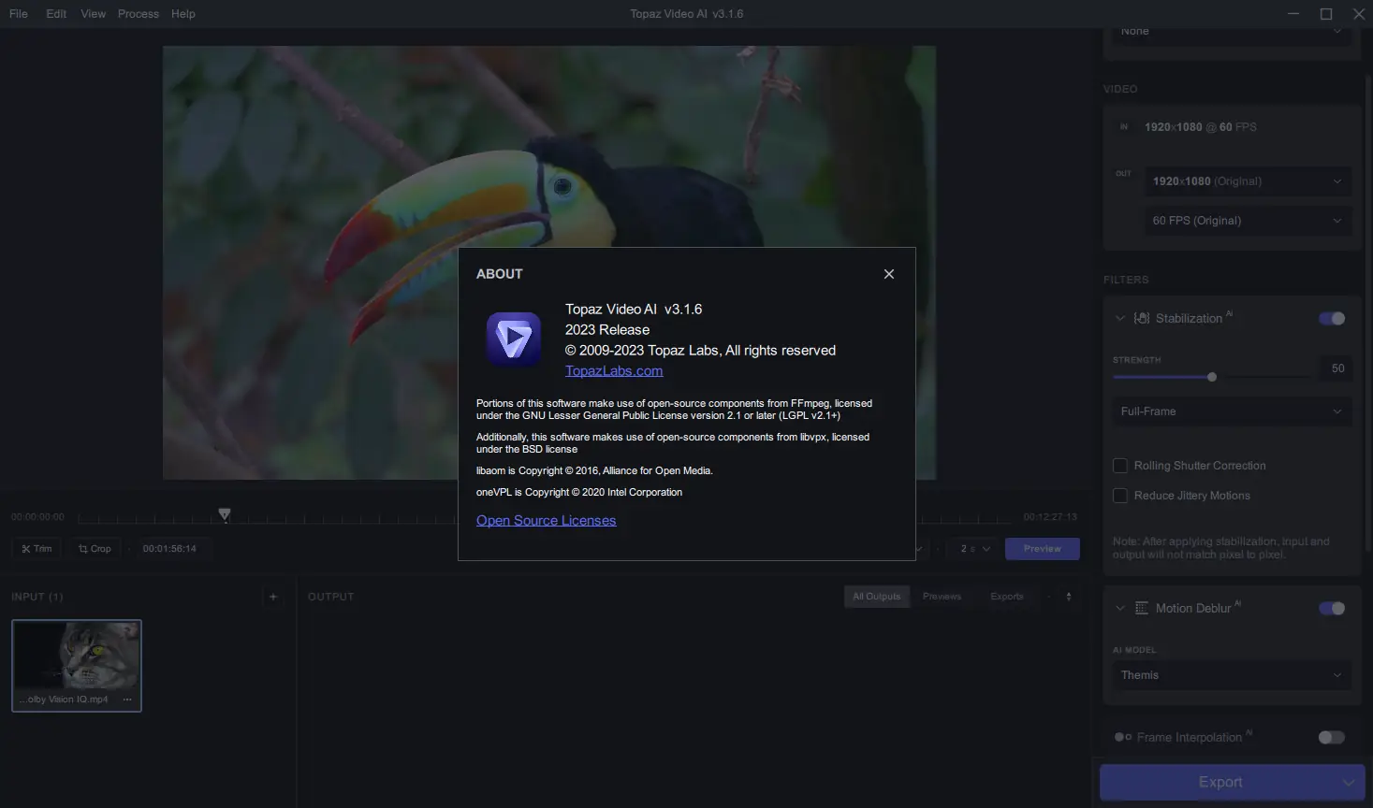
Task: Open the Open Source Licenses link
Action: 547,520
